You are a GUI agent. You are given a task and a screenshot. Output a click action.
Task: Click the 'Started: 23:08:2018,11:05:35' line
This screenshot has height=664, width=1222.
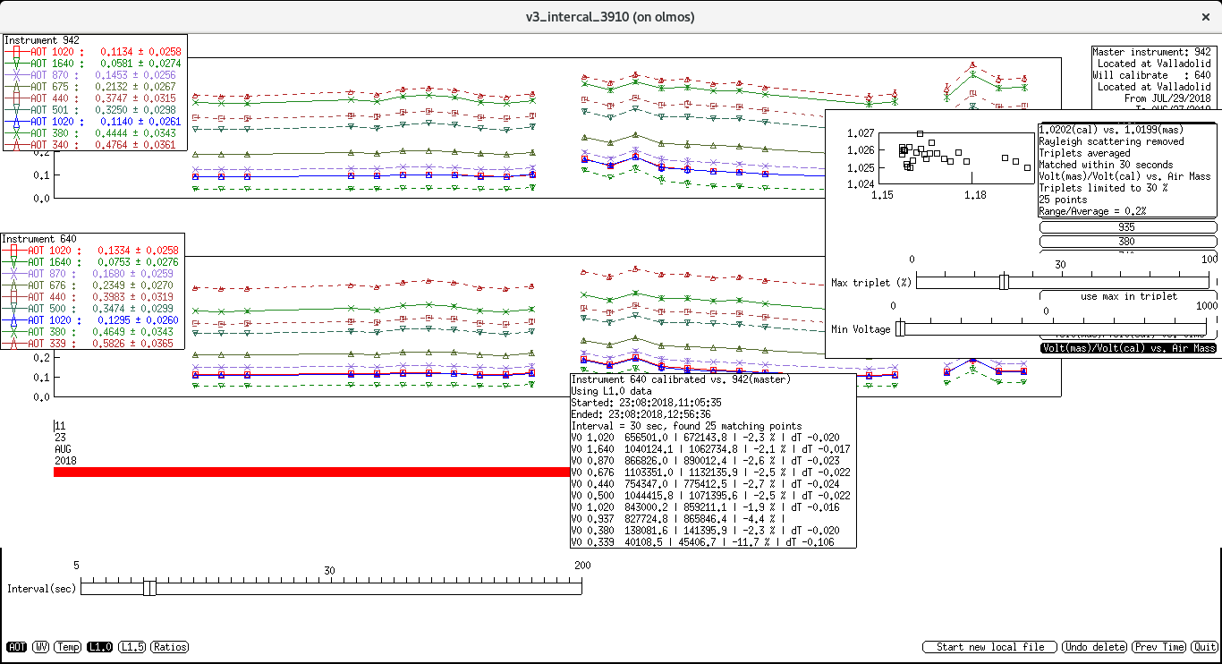(646, 403)
